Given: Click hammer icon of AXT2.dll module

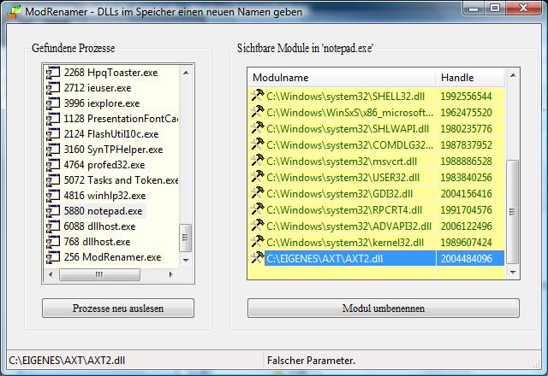Looking at the screenshot, I should (258, 258).
